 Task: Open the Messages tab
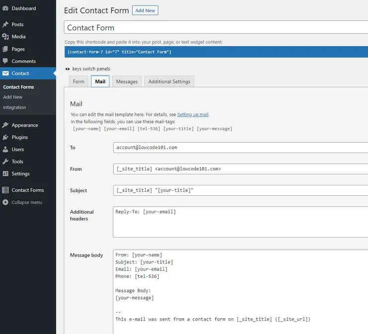point(127,82)
